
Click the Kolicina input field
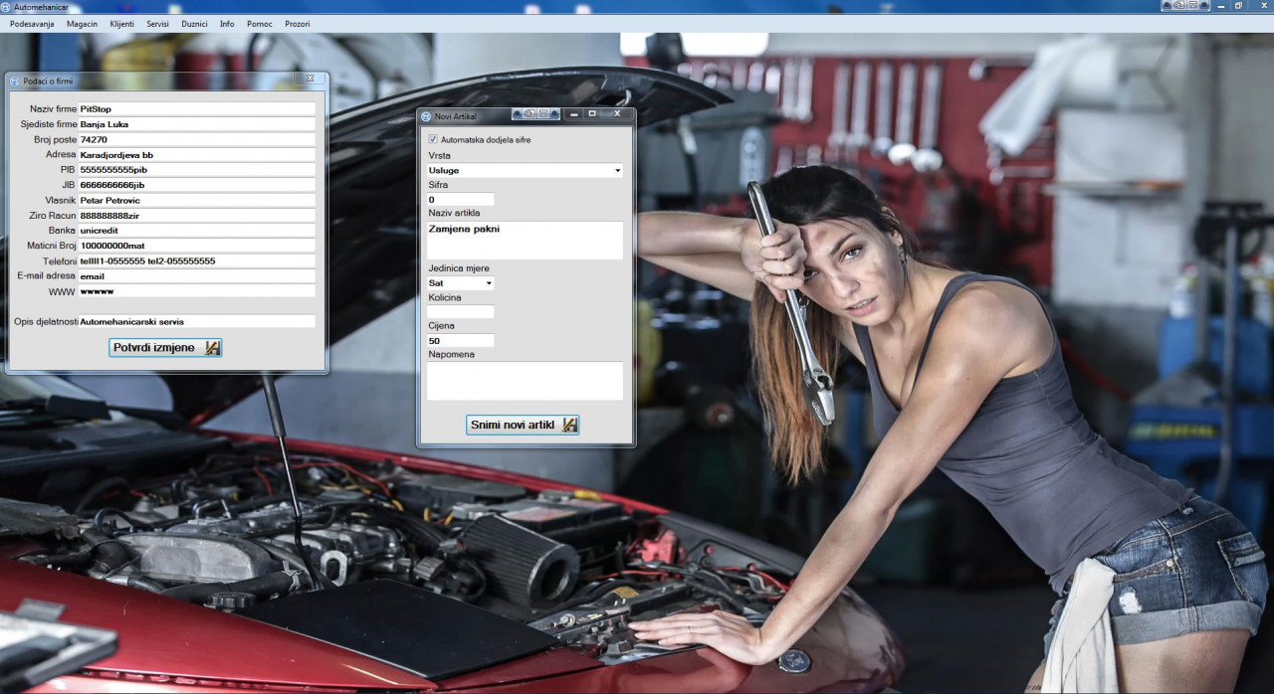tap(461, 312)
